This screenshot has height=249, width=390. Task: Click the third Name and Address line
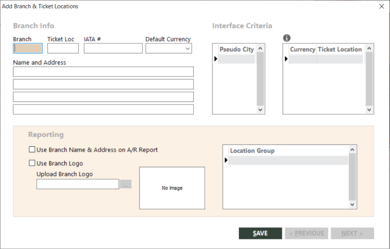pos(103,97)
